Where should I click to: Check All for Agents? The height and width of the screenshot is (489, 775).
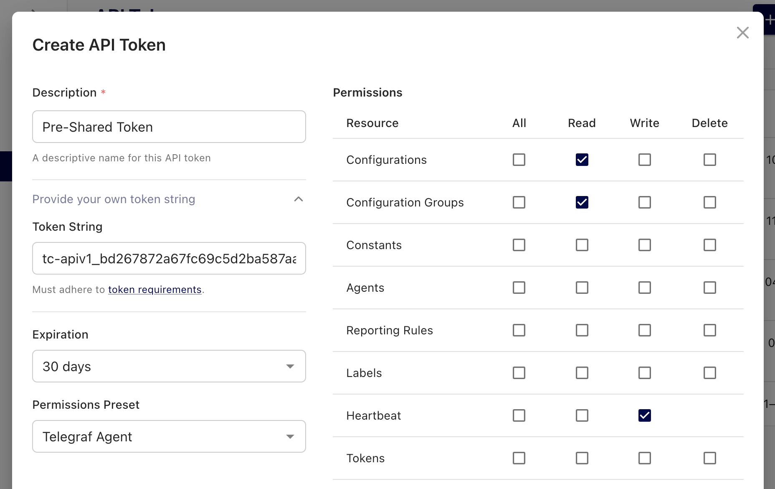(519, 288)
